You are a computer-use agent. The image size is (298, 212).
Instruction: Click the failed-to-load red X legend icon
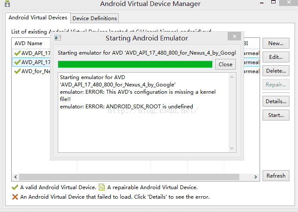pyautogui.click(x=15, y=197)
